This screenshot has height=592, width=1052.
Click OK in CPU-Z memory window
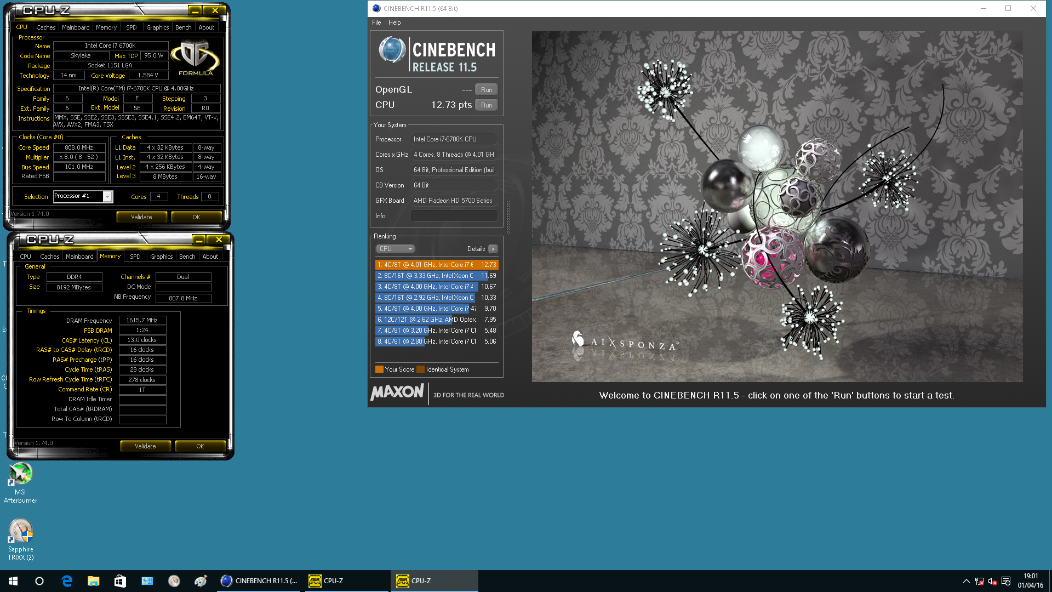point(200,446)
